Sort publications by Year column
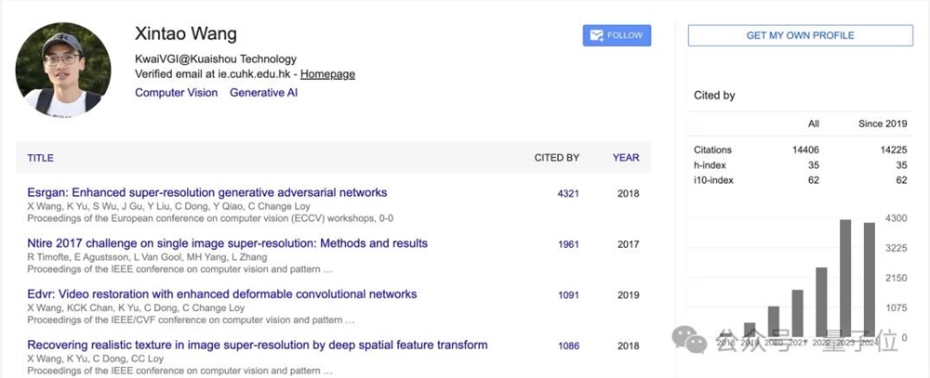930x378 pixels. [x=626, y=158]
